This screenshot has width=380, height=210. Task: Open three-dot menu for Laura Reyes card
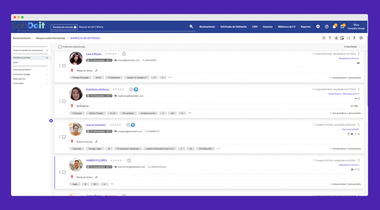click(x=359, y=54)
